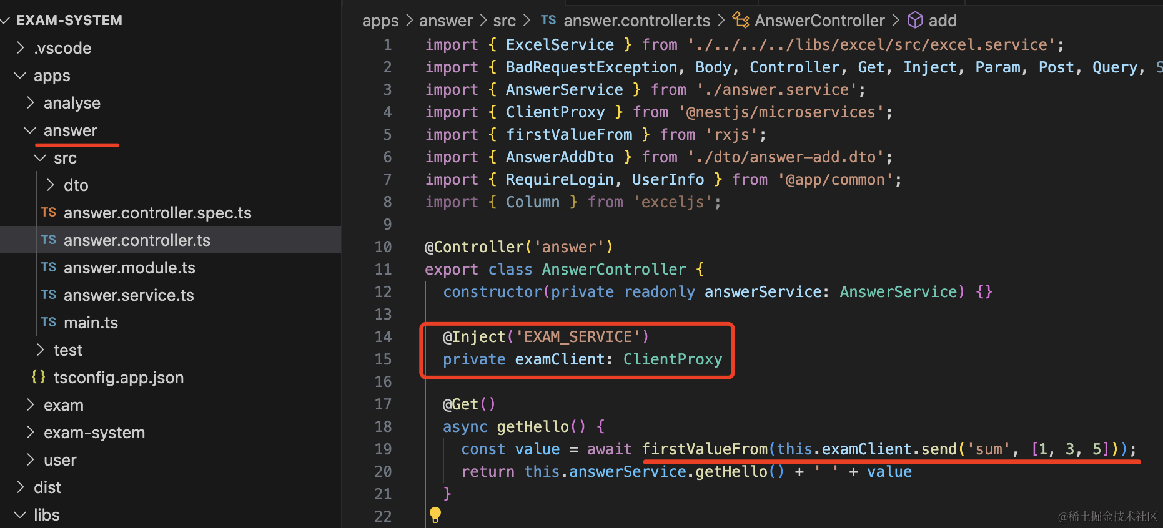Collapse the EXAM-SYSTEM root folder
This screenshot has width=1163, height=528.
point(6,21)
